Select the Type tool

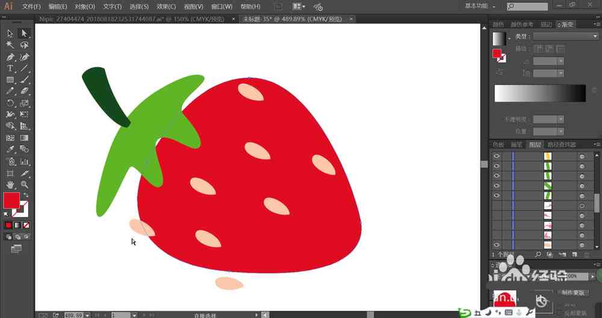(10, 69)
